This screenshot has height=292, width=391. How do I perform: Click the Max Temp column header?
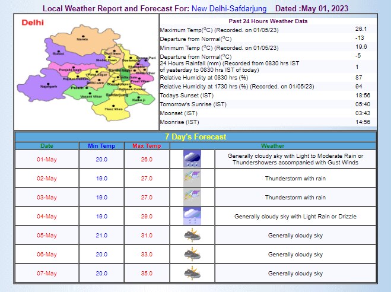point(145,145)
